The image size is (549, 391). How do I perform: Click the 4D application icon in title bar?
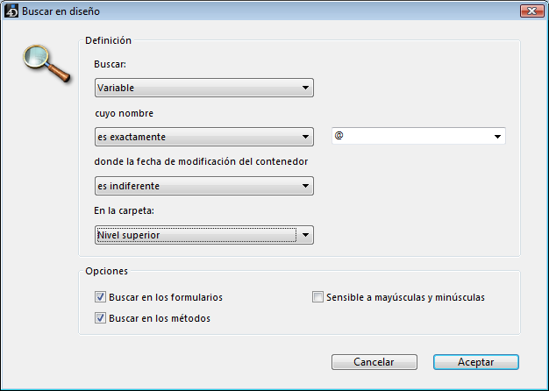11,11
